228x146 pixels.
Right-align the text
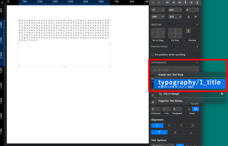click(x=181, y=126)
